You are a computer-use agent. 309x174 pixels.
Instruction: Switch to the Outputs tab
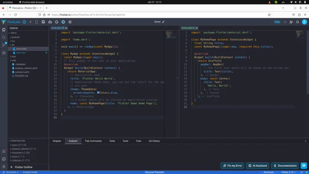(x=57, y=141)
